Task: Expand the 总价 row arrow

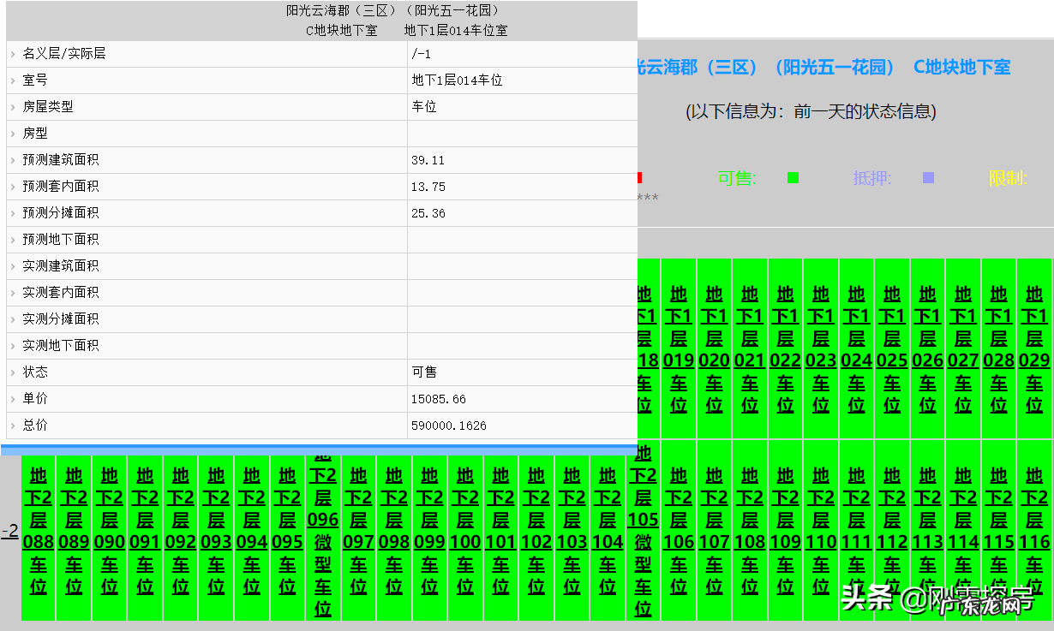Action: pos(10,426)
